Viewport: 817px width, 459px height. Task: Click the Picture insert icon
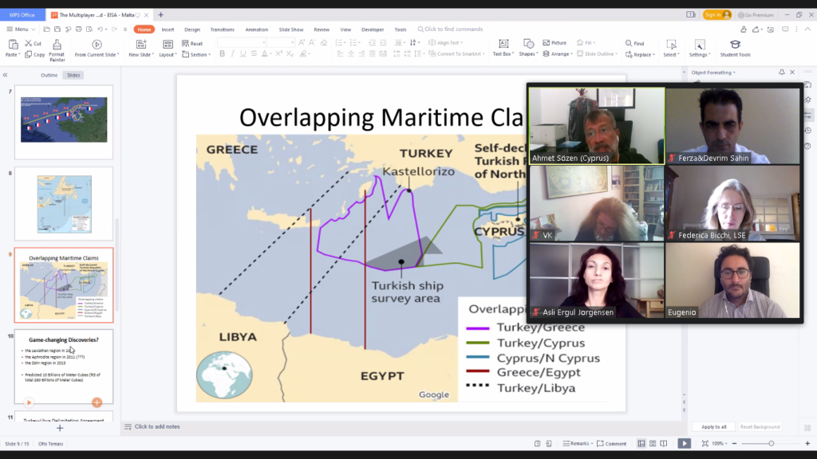pyautogui.click(x=546, y=43)
